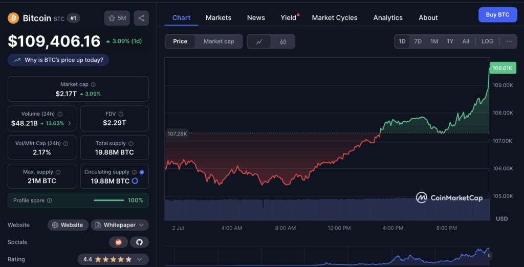Screen dimensions: 524x267
Task: Open the Analytics tab
Action: 388,18
